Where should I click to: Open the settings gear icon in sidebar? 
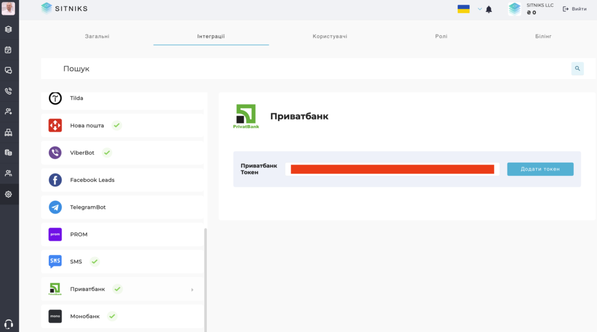tap(8, 194)
